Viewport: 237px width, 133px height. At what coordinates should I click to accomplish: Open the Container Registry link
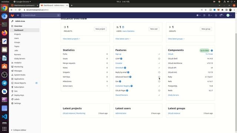(123, 86)
